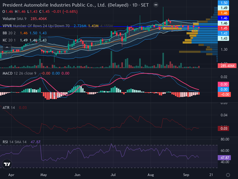Click the red 1.45 last price label

tap(223, 28)
